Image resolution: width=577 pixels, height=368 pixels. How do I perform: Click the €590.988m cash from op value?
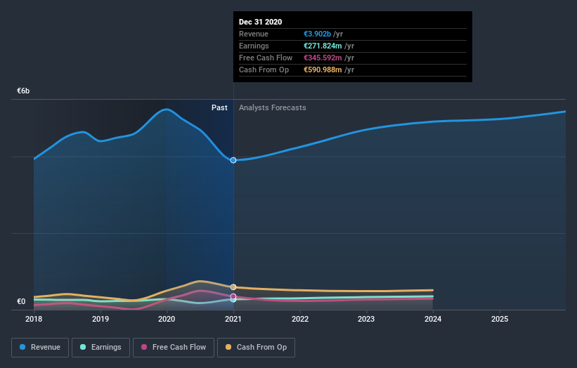(323, 70)
